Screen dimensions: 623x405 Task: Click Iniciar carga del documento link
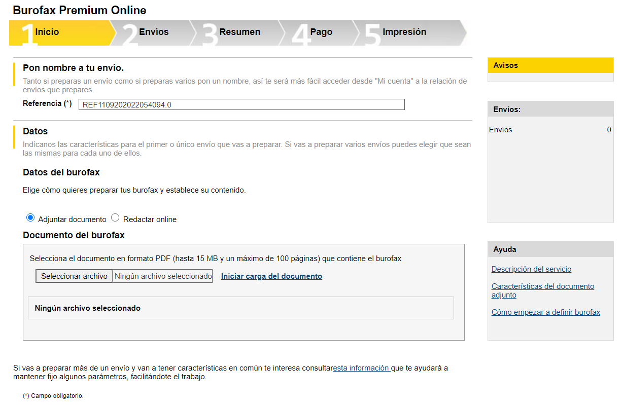tap(271, 276)
